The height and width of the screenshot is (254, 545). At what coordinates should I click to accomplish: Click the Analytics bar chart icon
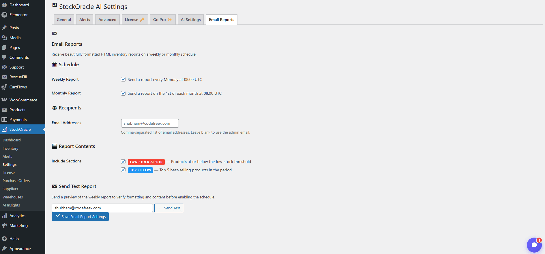4,216
